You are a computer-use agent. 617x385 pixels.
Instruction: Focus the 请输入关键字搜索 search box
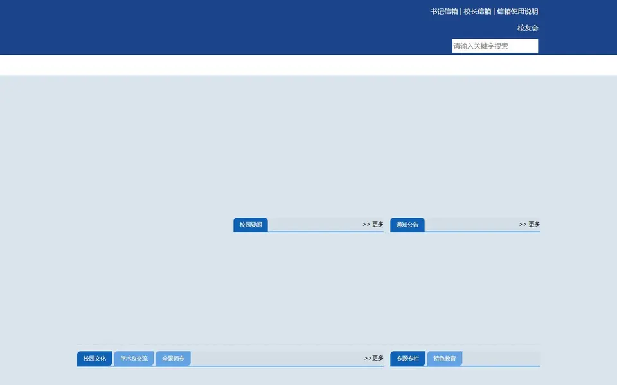click(x=495, y=46)
